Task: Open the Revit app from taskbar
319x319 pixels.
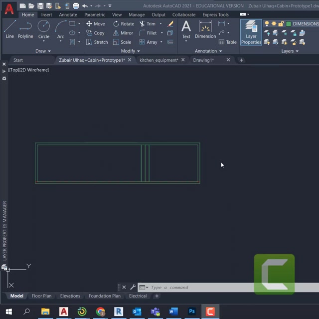Action: (x=119, y=312)
